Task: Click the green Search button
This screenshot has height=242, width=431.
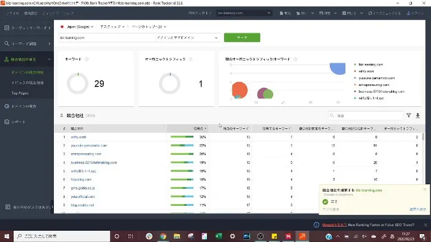Action: click(242, 38)
